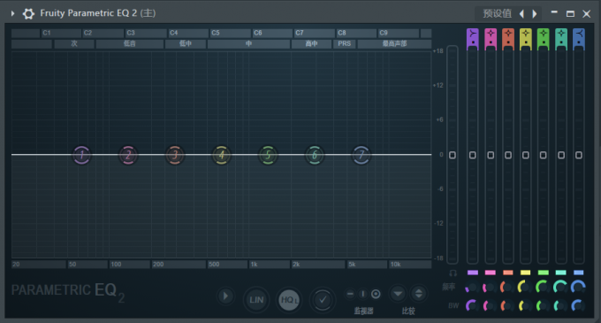Click the blue band 7 color swatch
Screen dimensions: 601x323
(x=578, y=273)
